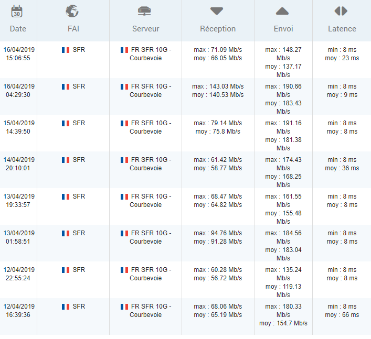Sort by the Date column header
The height and width of the screenshot is (339, 371).
(x=18, y=29)
